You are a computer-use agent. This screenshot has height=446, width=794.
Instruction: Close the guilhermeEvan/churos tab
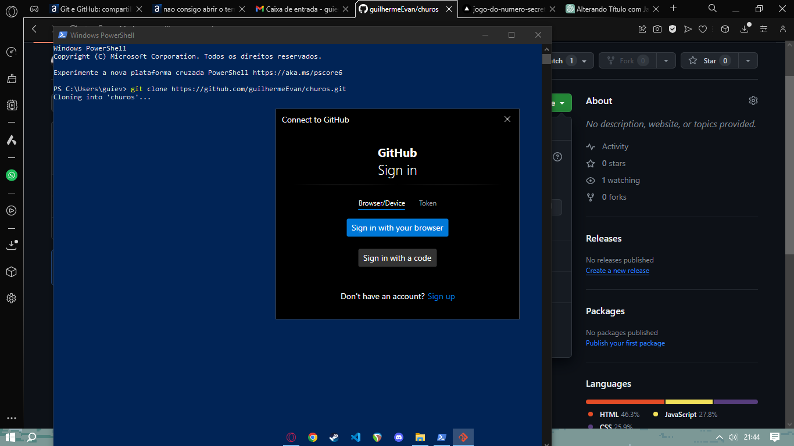tap(448, 9)
